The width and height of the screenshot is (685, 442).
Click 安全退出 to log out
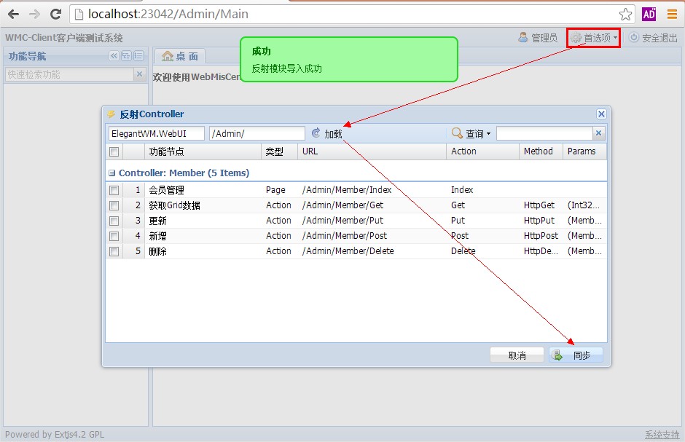(653, 38)
